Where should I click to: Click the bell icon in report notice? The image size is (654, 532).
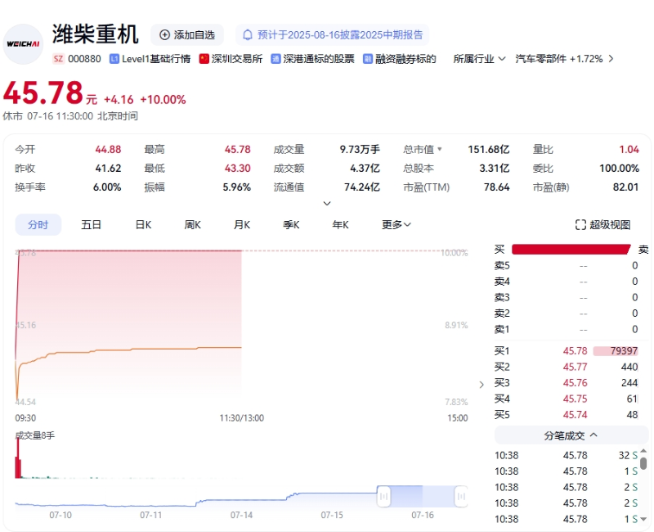tap(248, 34)
